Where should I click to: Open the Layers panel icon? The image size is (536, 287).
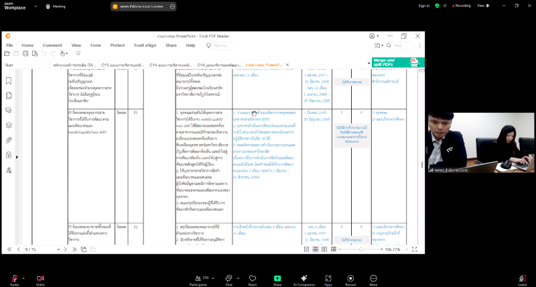[9, 125]
